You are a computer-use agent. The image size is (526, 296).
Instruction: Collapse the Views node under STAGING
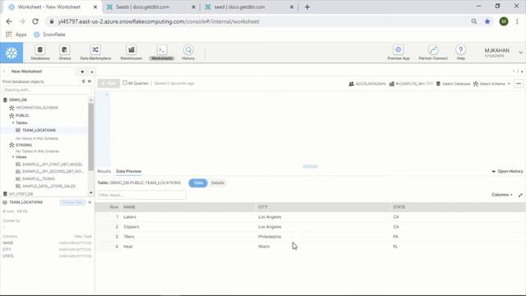point(13,157)
